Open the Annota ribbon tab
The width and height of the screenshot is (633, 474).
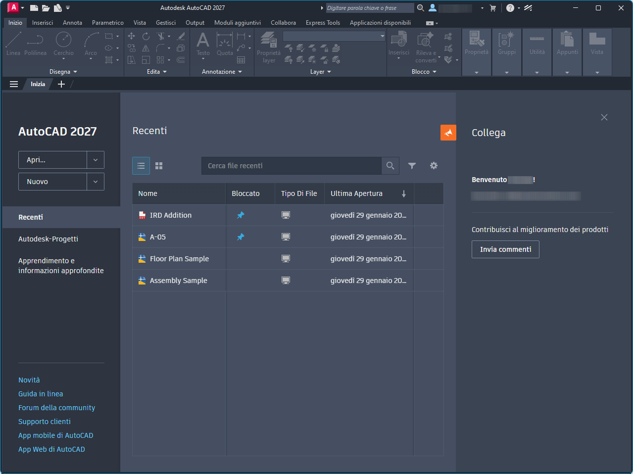click(72, 23)
